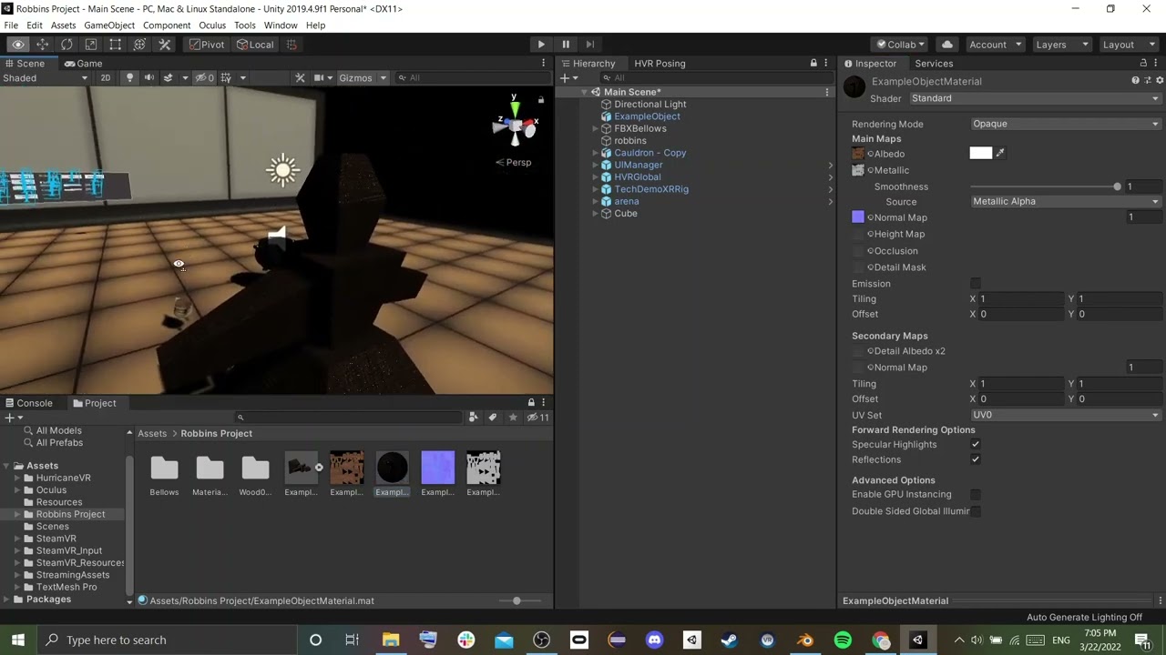This screenshot has width=1166, height=655.
Task: Toggle Enable GPU Instancing checkbox
Action: tap(976, 495)
